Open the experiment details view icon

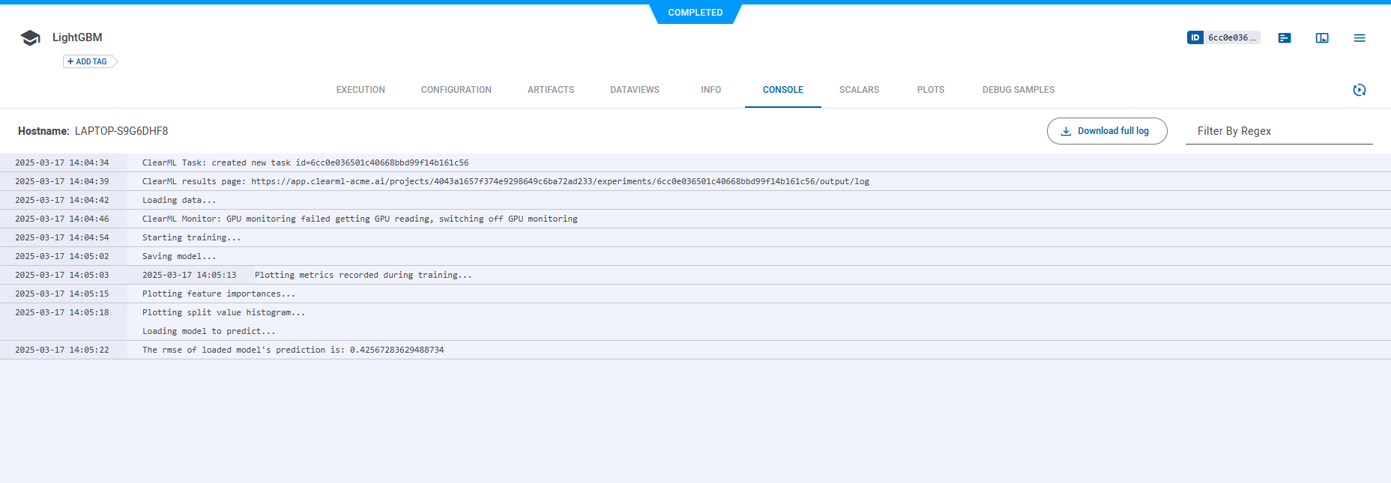(x=1284, y=38)
